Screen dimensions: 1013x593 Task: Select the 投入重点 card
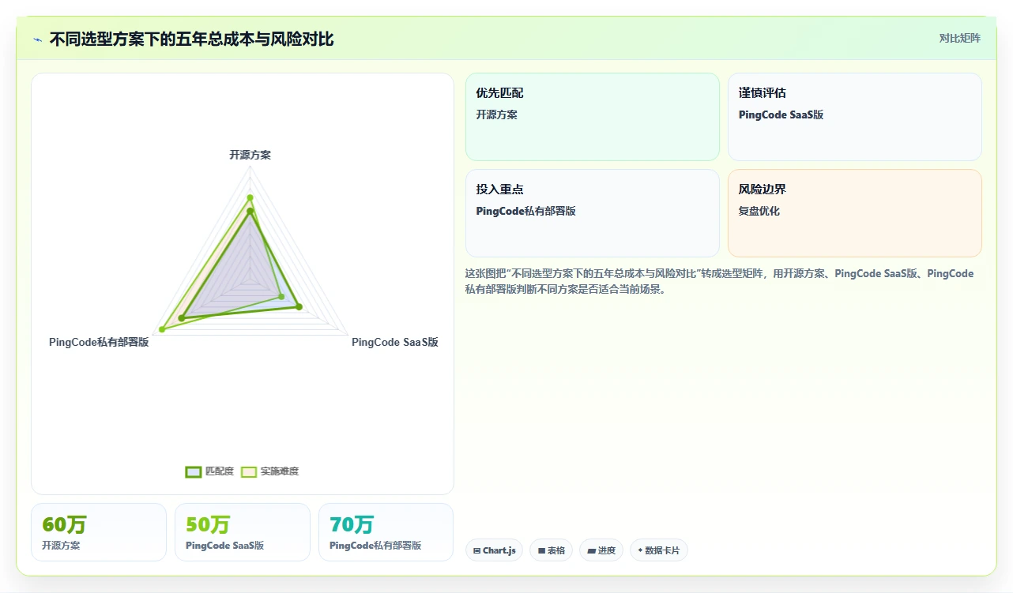tap(593, 213)
